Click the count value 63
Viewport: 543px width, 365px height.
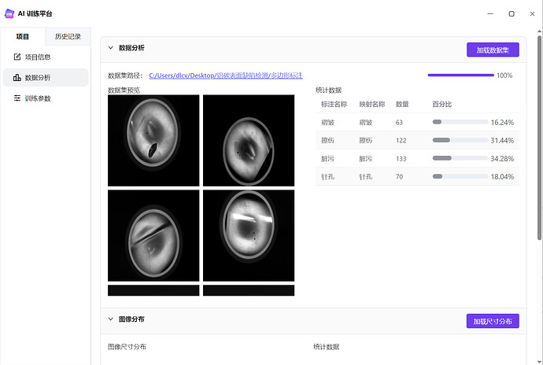(x=399, y=122)
